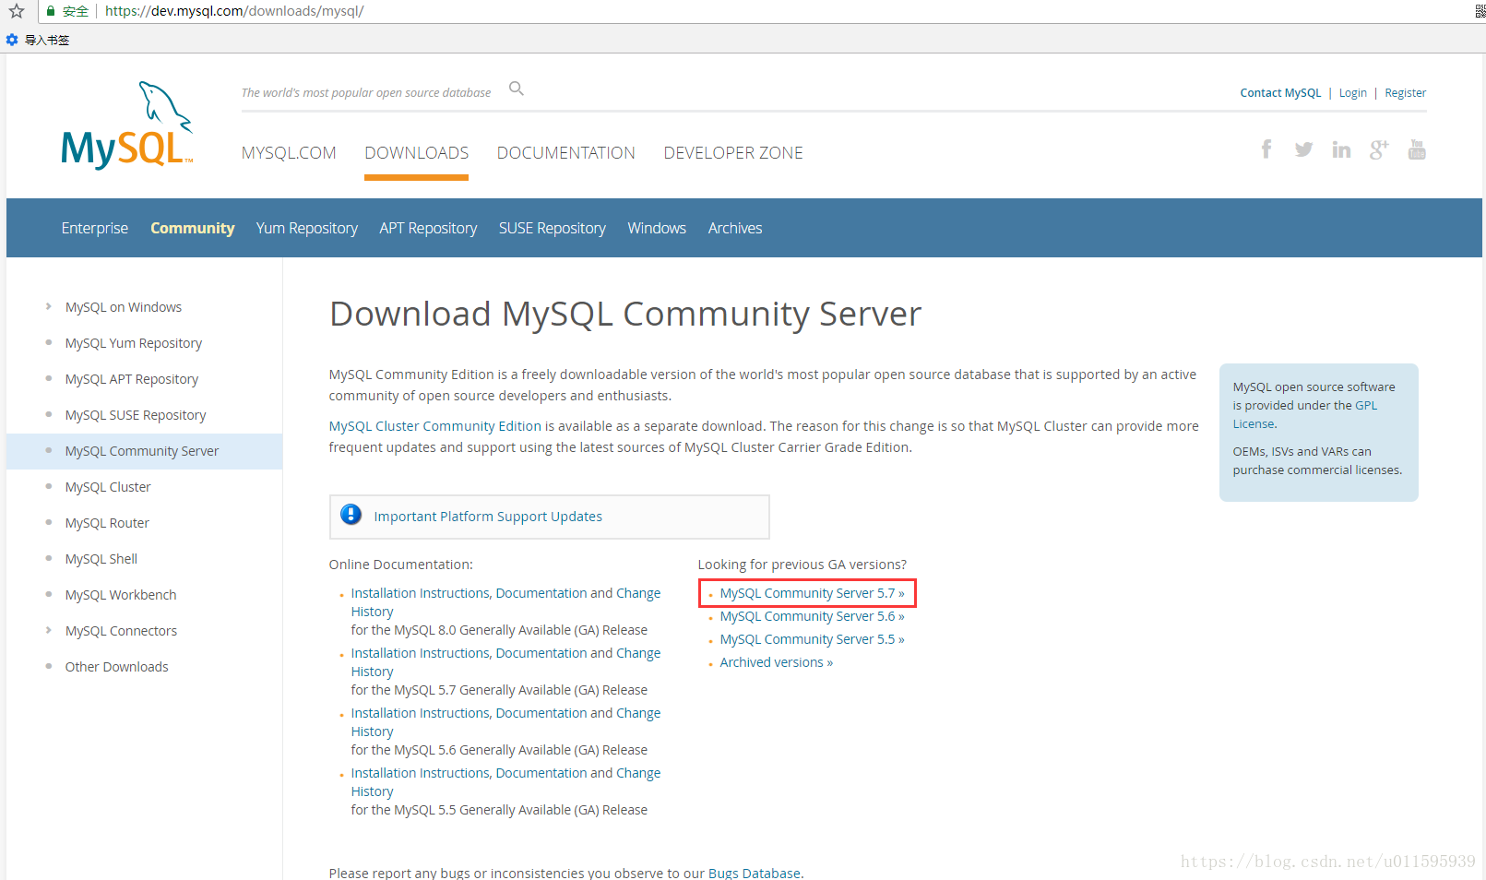The image size is (1486, 880).
Task: Click the blue exclamation info icon
Action: pyautogui.click(x=351, y=515)
